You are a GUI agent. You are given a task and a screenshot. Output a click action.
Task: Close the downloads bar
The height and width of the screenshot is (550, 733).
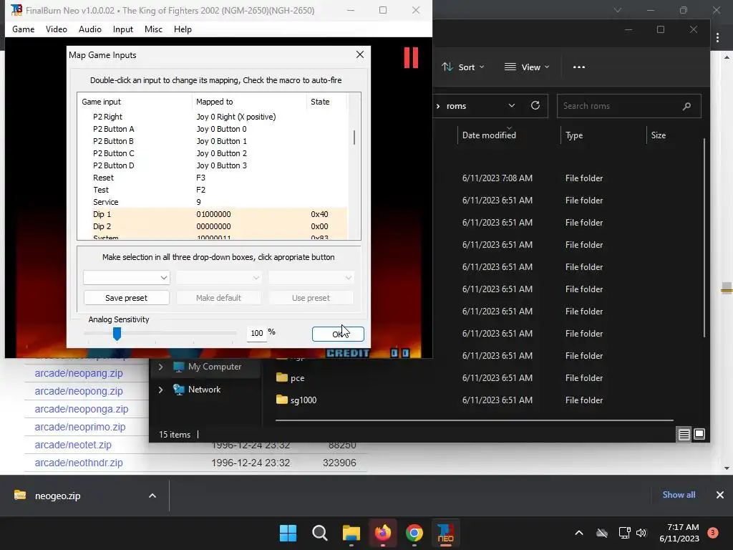(720, 495)
